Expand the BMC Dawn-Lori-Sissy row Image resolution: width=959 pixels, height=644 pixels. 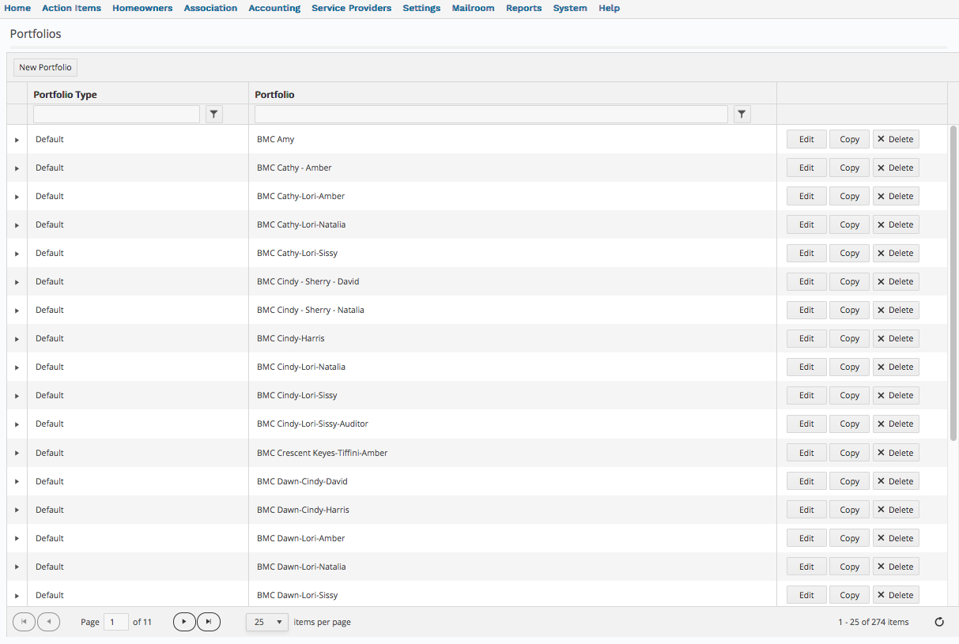point(17,596)
